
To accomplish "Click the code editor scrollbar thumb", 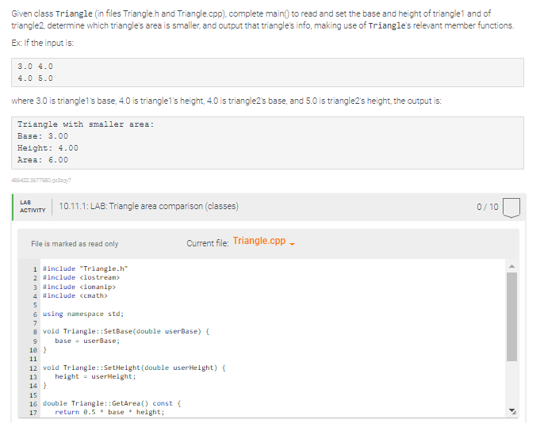I will (x=511, y=317).
